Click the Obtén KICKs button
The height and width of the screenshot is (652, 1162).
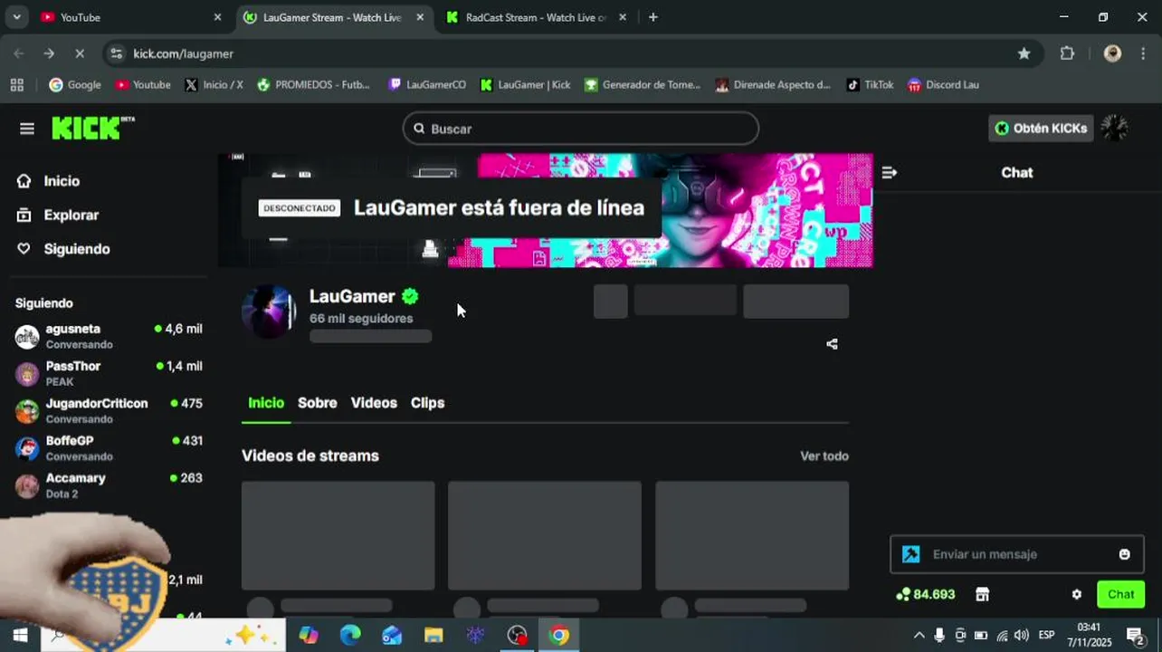1041,129
